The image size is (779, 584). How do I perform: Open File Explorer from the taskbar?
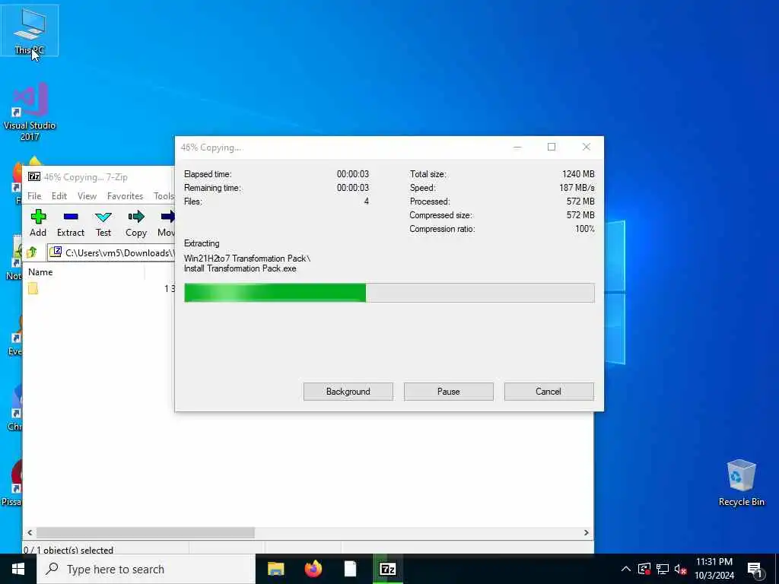coord(275,569)
